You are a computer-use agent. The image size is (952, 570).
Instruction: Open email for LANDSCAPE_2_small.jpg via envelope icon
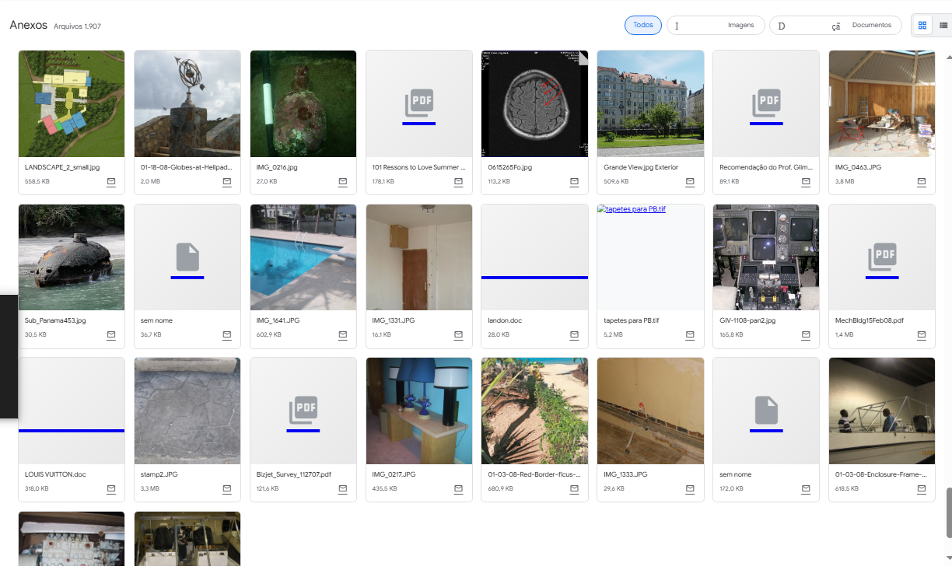click(111, 182)
